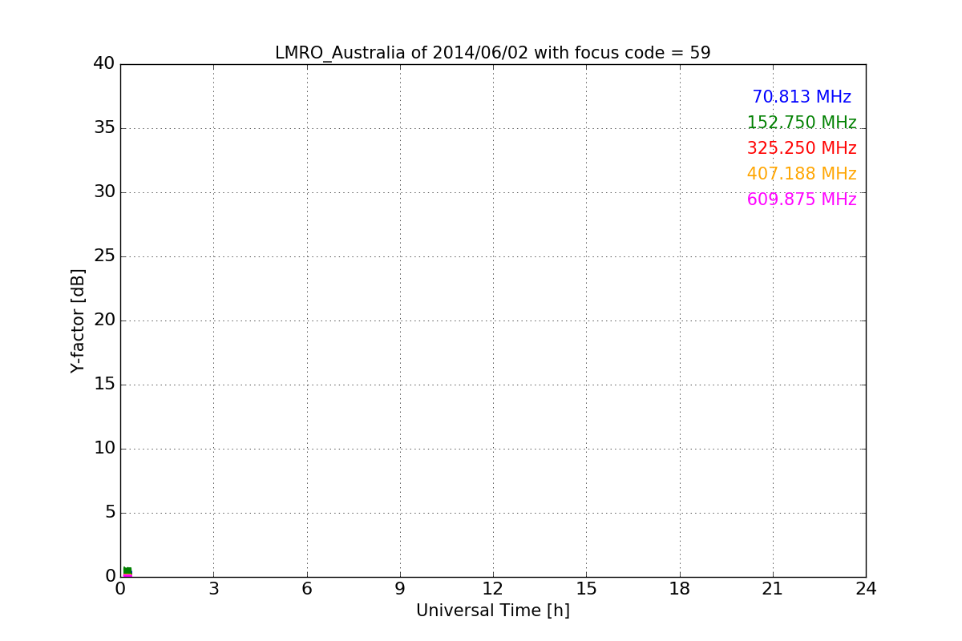Click the x-axis tick value 3

213,589
